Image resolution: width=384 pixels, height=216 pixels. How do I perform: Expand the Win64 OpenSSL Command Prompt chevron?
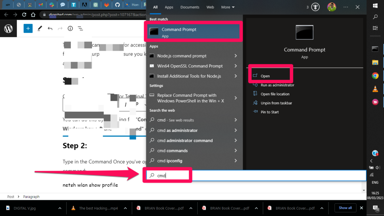(x=235, y=66)
